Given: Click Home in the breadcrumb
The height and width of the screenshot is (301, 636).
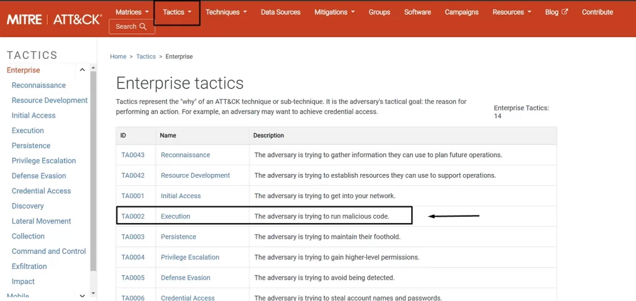Looking at the screenshot, I should click(118, 56).
